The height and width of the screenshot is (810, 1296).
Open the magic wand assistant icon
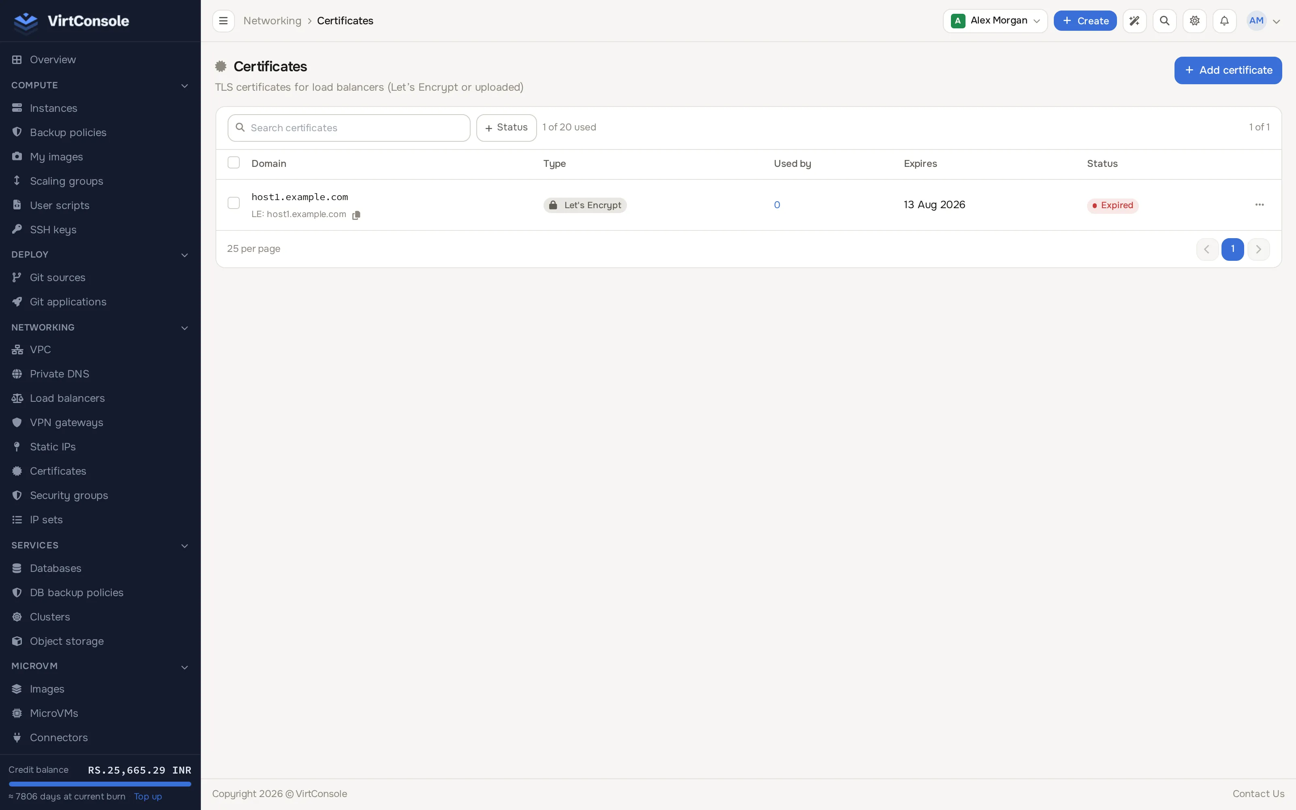click(1134, 21)
